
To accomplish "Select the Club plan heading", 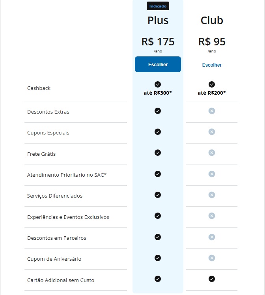I will coord(212,20).
